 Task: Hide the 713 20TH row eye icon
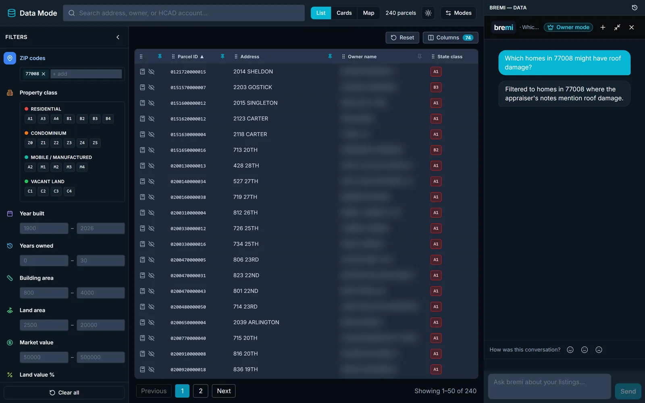(152, 150)
